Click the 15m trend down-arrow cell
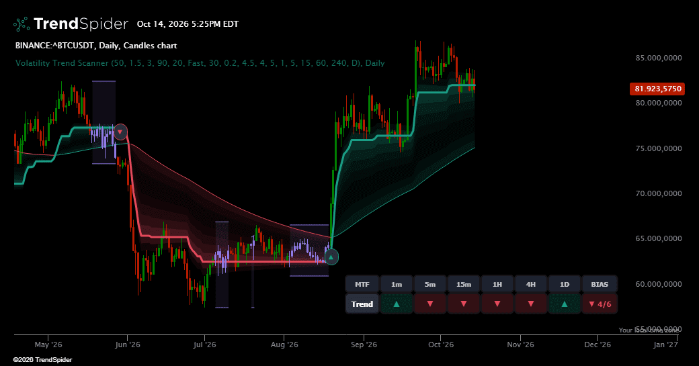This screenshot has height=366, width=699. click(464, 304)
